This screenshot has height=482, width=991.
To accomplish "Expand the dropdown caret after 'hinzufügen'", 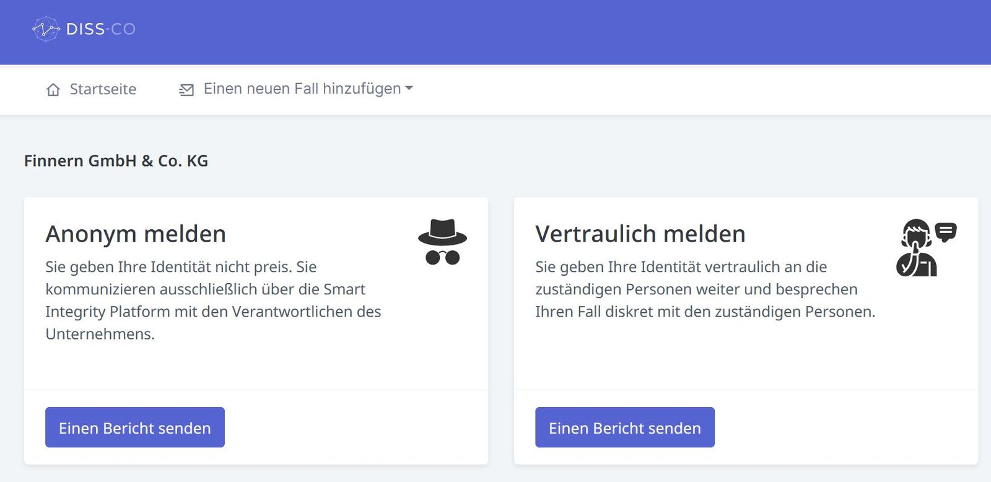I will (x=409, y=89).
